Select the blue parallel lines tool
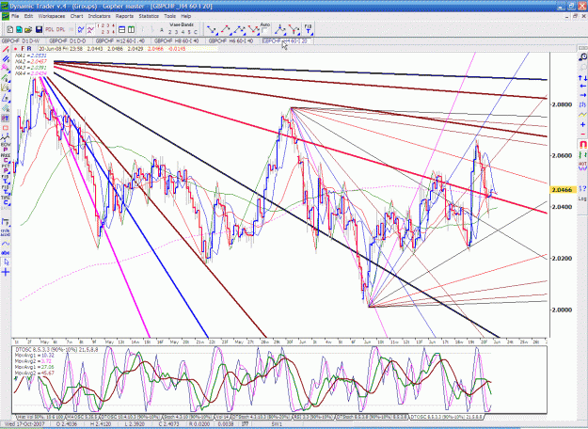Image resolution: width=588 pixels, height=429 pixels. [x=6, y=59]
